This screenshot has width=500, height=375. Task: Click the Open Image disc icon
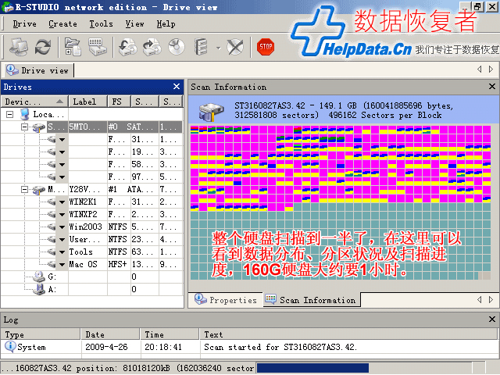click(177, 46)
